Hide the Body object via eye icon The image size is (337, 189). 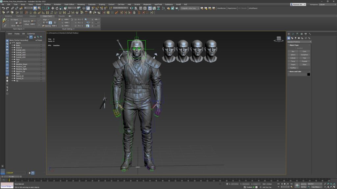pos(12,45)
